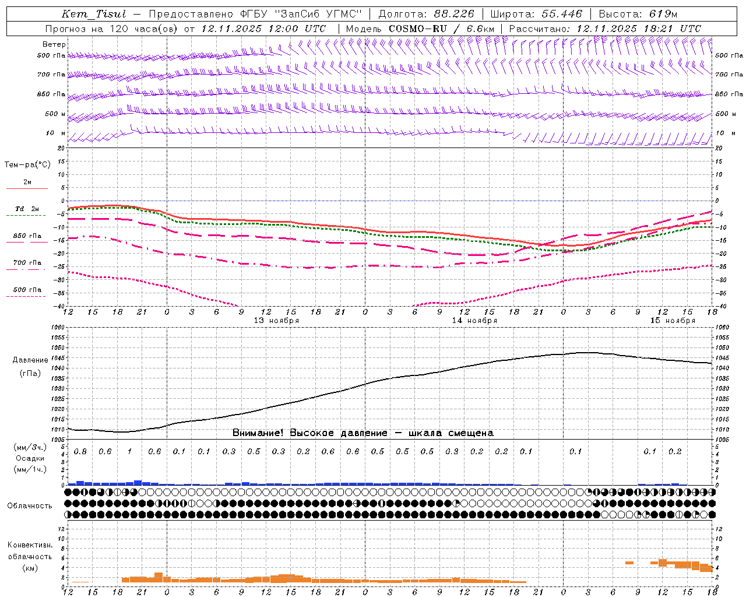Click the high pressure warning text
This screenshot has height=597, width=746.
point(363,433)
